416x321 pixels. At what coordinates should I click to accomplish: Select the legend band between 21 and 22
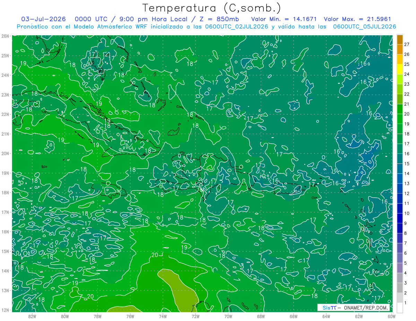(400, 99)
